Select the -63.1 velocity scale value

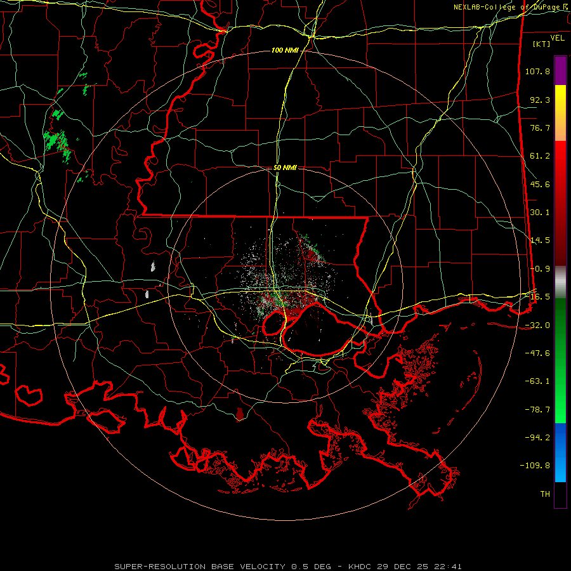tap(537, 381)
